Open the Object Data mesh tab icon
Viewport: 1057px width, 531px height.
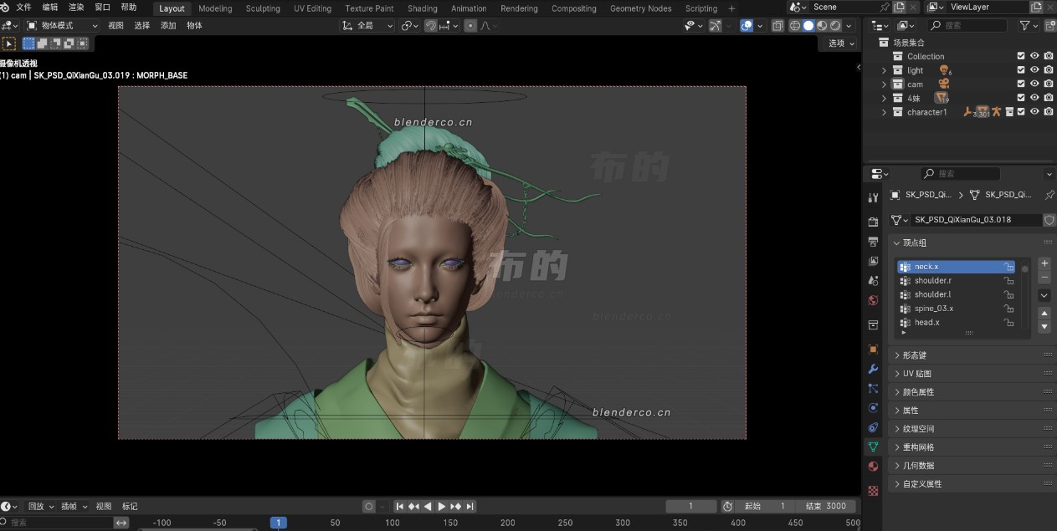point(873,447)
